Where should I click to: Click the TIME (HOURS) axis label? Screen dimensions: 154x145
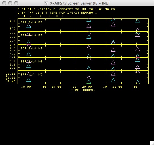click(x=83, y=90)
